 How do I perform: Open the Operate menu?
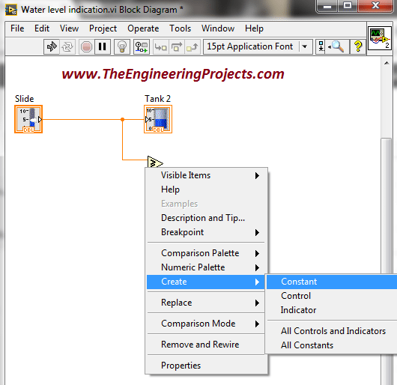(x=143, y=28)
